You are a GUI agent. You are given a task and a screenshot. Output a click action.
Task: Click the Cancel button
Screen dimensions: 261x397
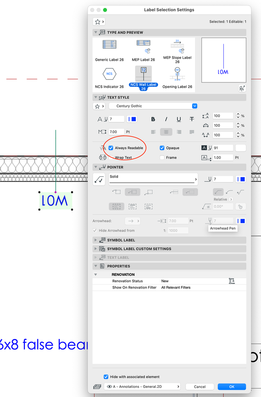coord(200,387)
